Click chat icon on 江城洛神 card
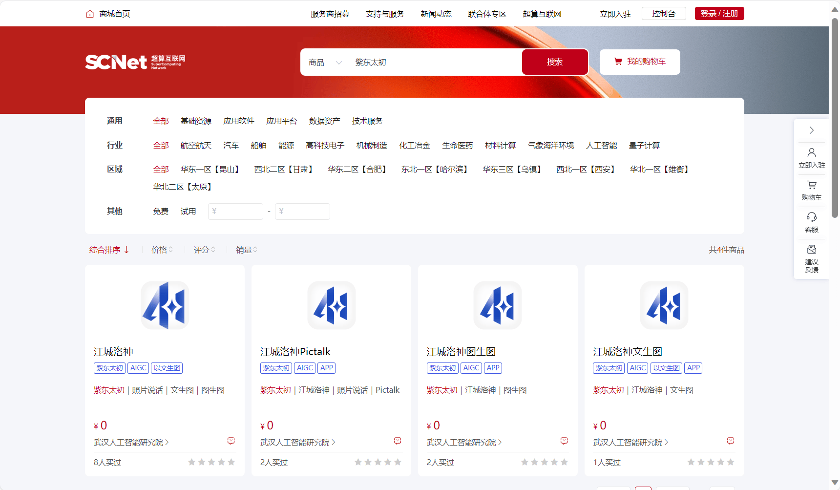This screenshot has width=840, height=490. point(231,441)
